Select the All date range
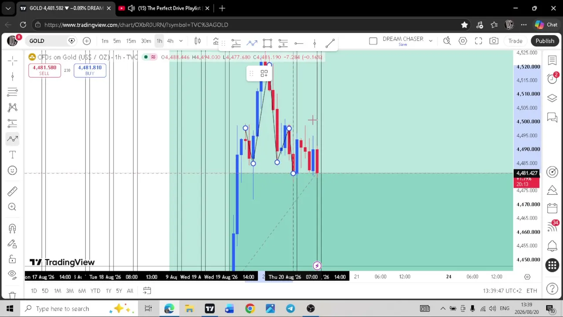This screenshot has width=563, height=317. 130,291
